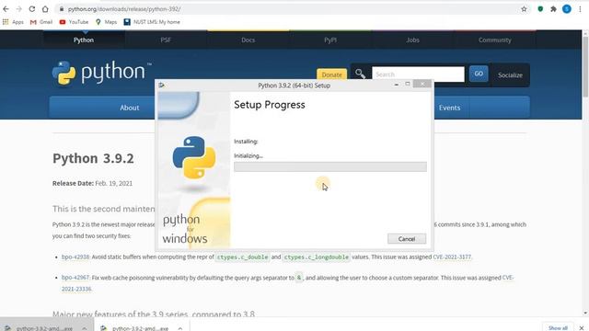
Task: Open the YouTube bookmark
Action: coord(74,22)
